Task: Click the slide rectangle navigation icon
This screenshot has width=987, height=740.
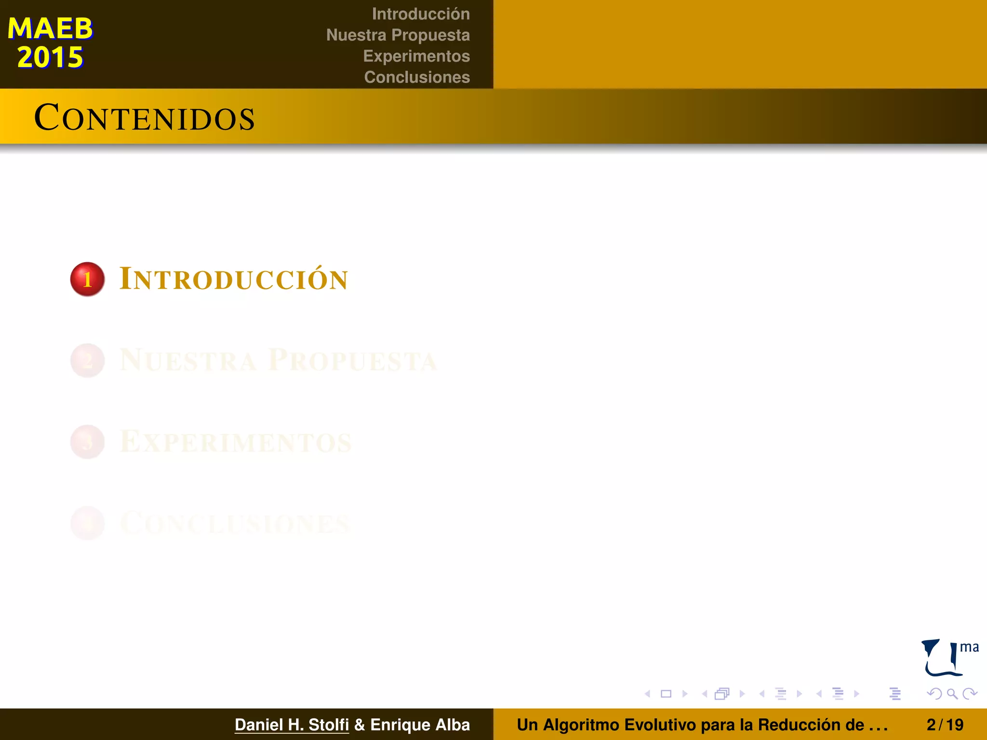Action: [x=666, y=694]
